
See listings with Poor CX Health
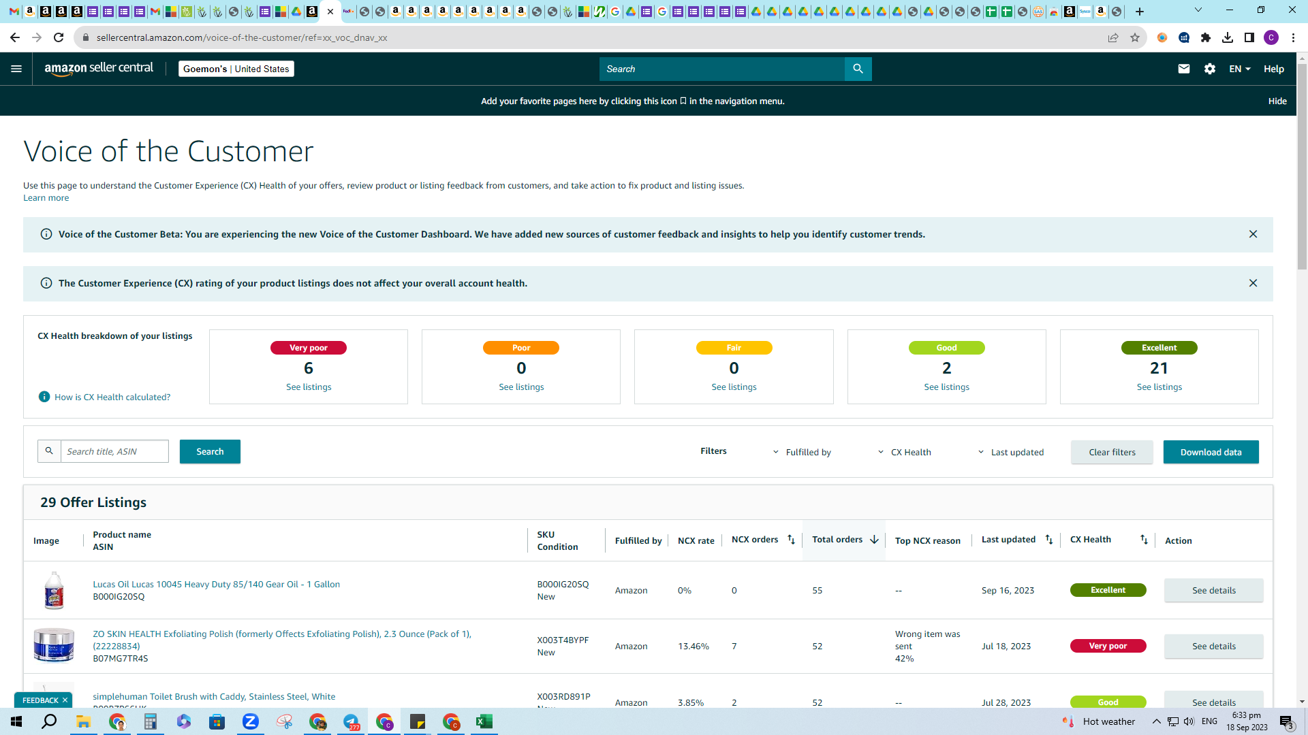(521, 387)
